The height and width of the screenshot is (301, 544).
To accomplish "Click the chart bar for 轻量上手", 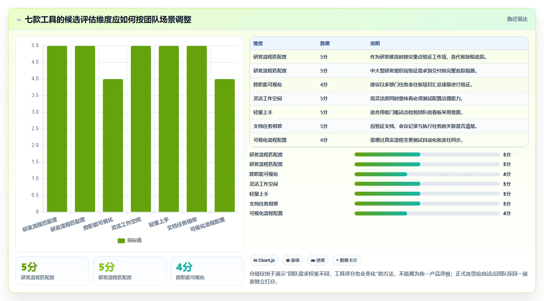I will click(x=169, y=129).
